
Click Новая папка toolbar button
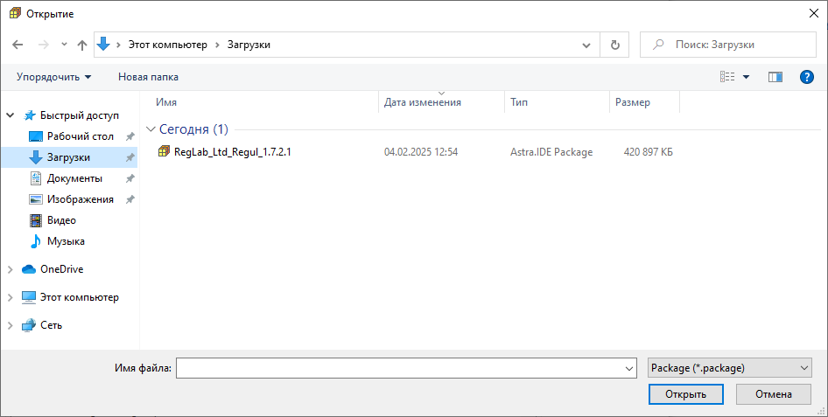pos(148,77)
